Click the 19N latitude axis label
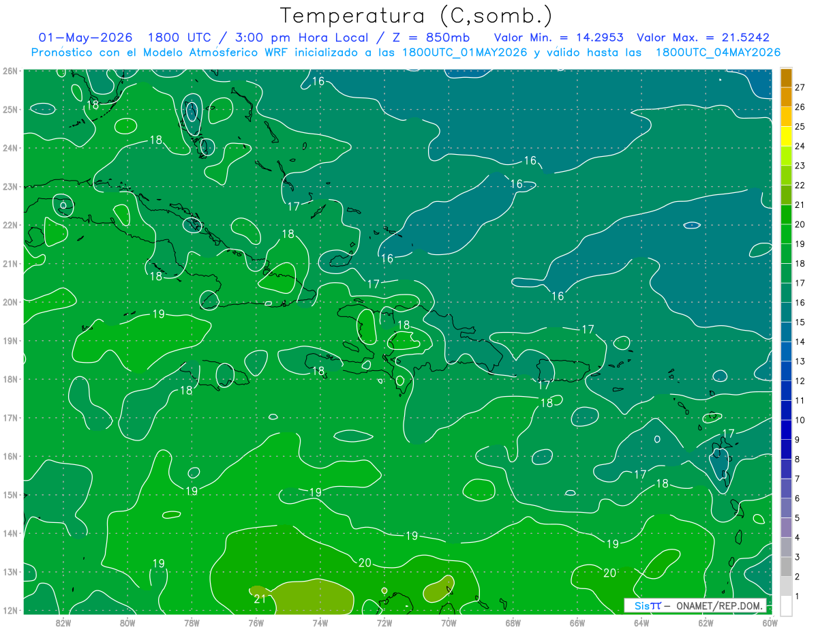 10,341
